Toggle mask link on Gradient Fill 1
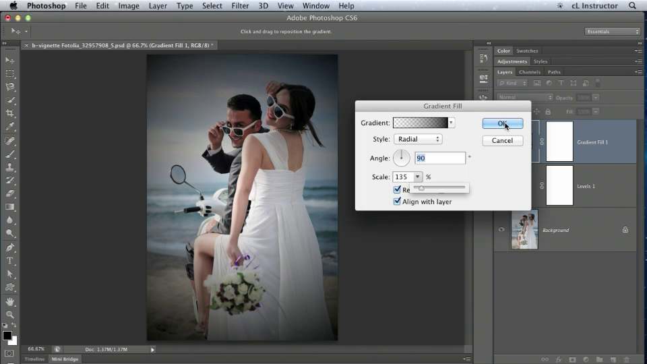Viewport: 647px width, 364px height. point(542,142)
